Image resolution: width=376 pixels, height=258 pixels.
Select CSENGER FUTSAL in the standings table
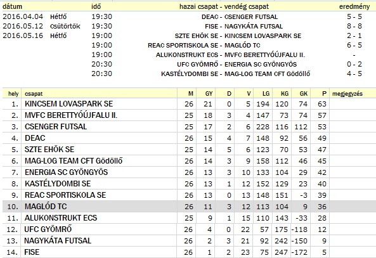click(x=56, y=127)
